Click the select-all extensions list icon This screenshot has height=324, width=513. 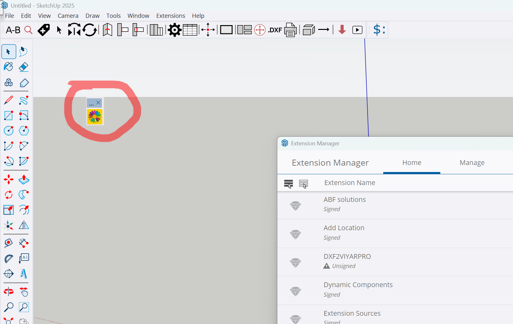[288, 183]
